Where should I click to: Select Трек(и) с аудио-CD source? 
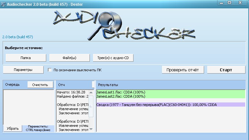click(113, 57)
